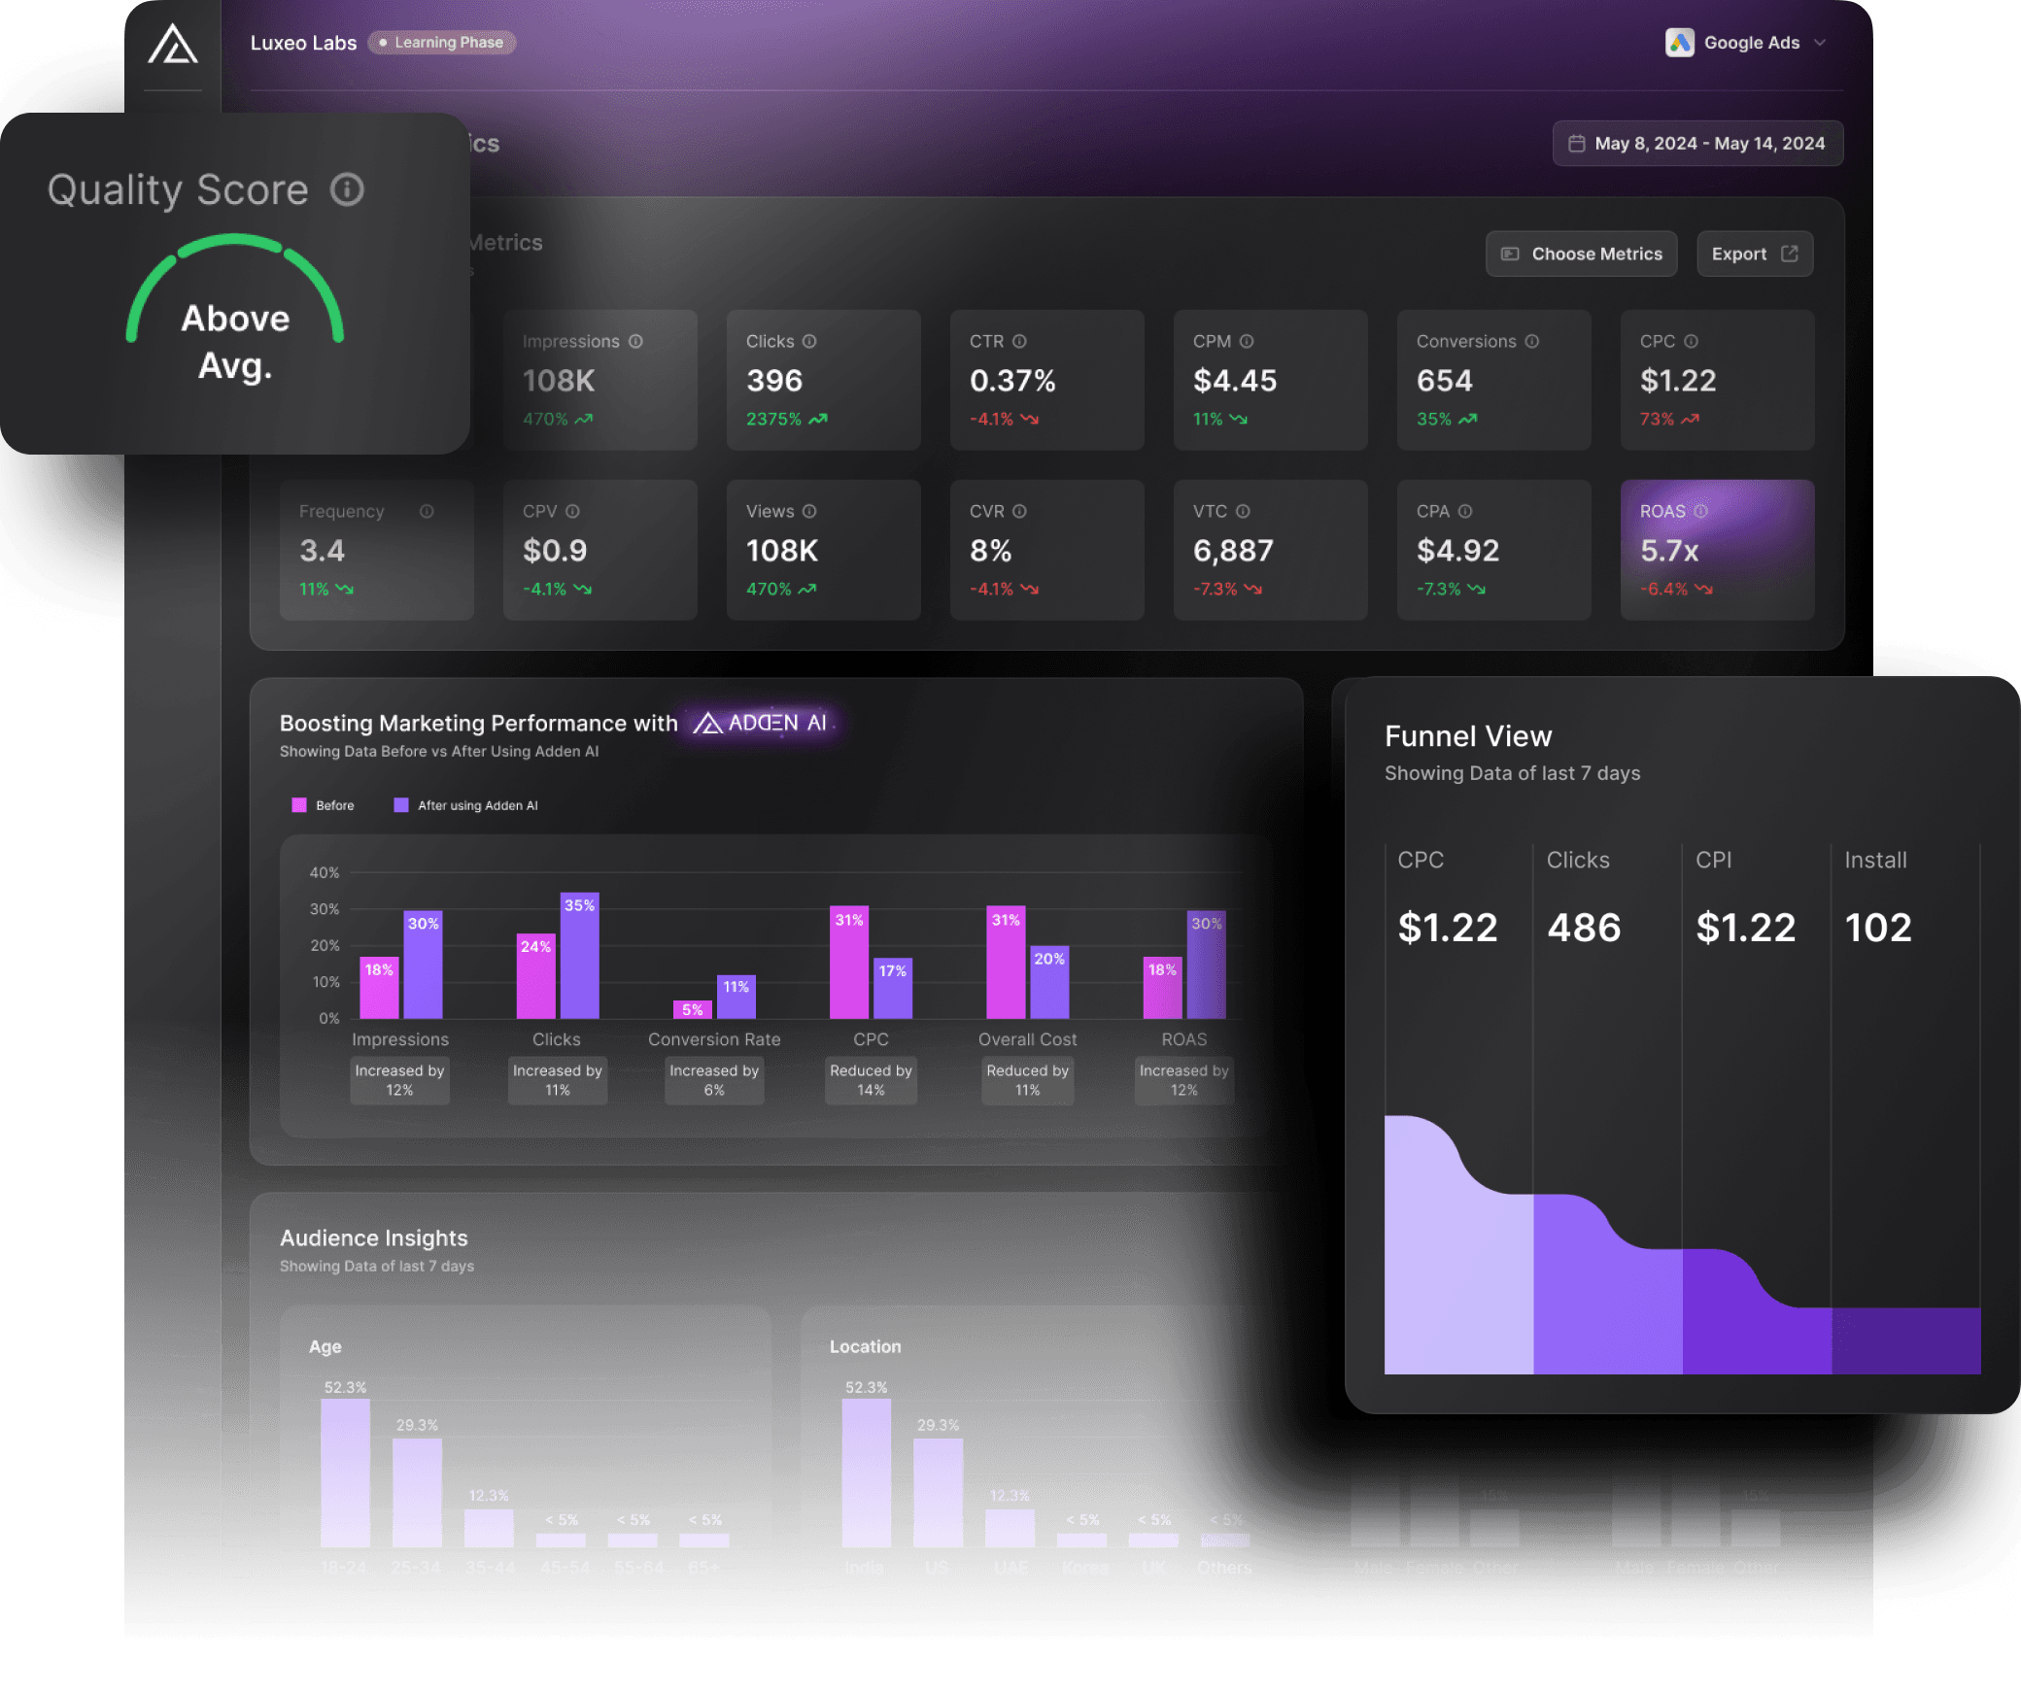Click Funnel View Clicks value 486
2021x1694 pixels.
1584,928
